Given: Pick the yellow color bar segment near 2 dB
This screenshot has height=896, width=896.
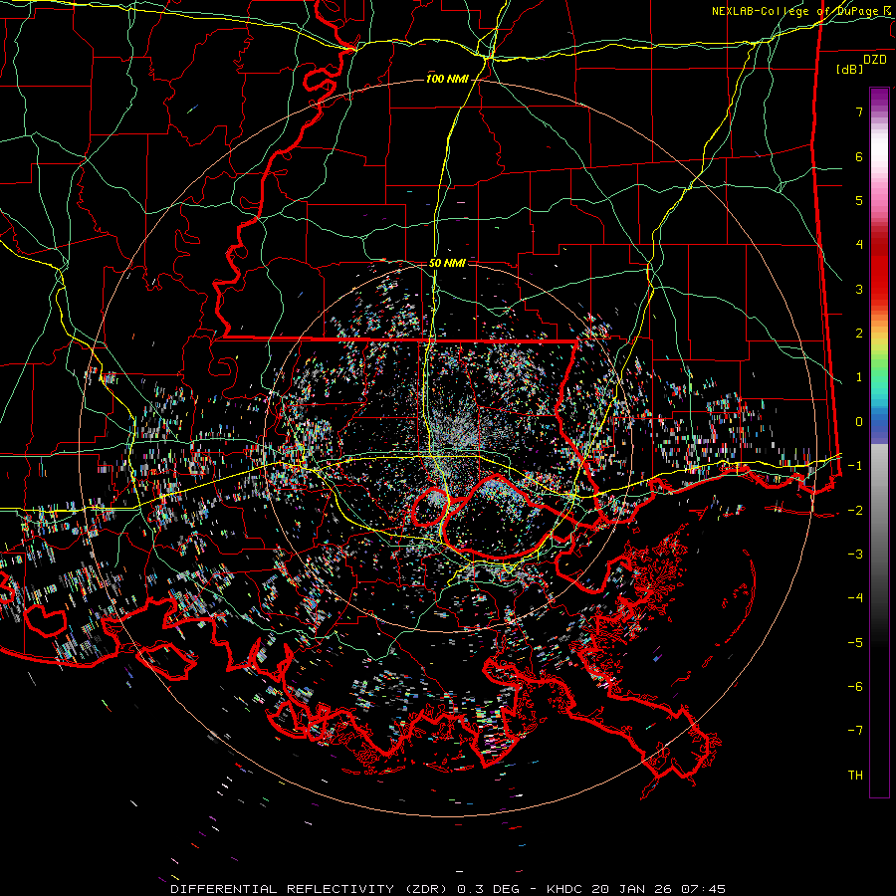Looking at the screenshot, I should click(x=879, y=341).
